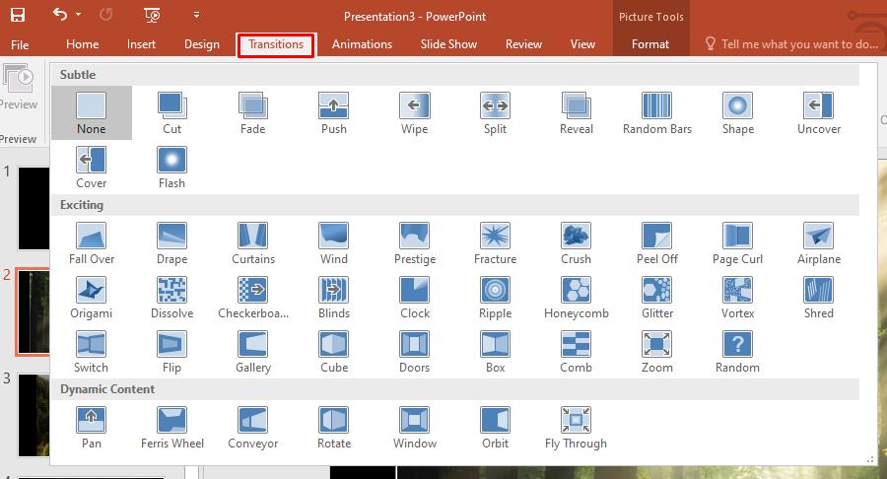Select the Vortex transition

coord(737,298)
